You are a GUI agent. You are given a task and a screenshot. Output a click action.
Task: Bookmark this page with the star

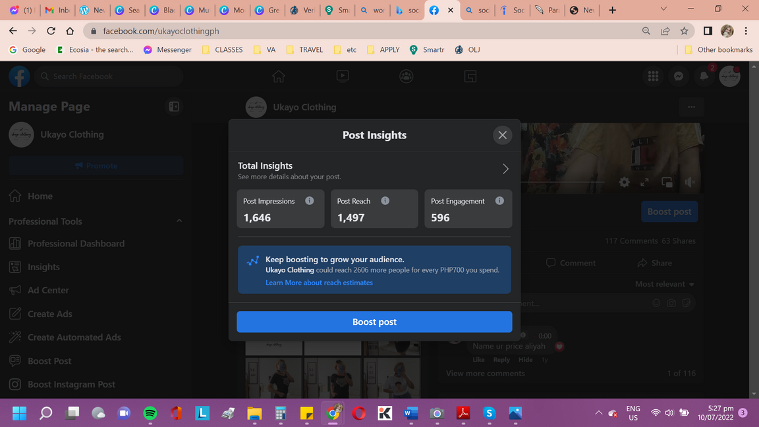tap(684, 31)
